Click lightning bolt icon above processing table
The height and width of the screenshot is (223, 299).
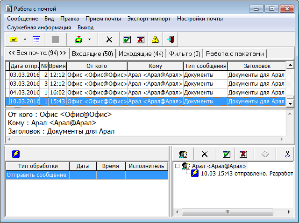pos(15,154)
